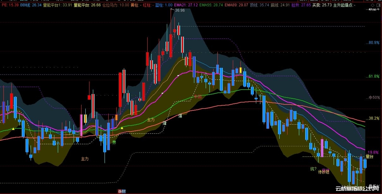
Task: Click the 仓位马力: 10.00 readout
Action: tap(116, 5)
